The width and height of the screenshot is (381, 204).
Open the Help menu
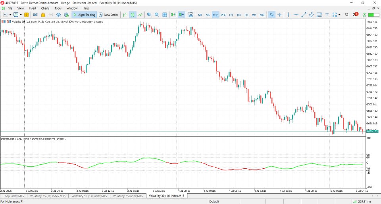click(x=86, y=8)
